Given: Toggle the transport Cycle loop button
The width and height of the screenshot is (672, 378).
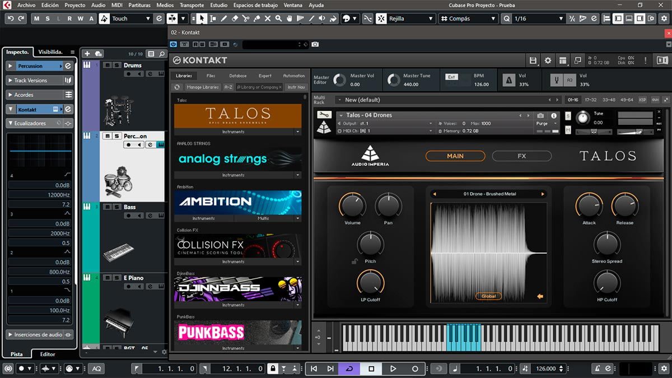Looking at the screenshot, I should tap(349, 368).
